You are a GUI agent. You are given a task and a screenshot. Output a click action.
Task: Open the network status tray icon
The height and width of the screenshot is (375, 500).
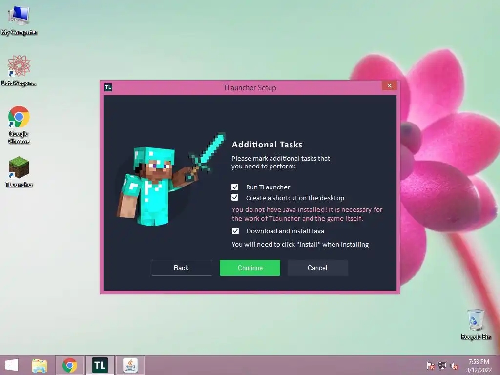click(442, 366)
